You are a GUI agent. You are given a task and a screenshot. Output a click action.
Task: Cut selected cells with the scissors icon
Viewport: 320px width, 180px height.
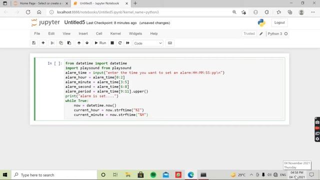point(52,43)
